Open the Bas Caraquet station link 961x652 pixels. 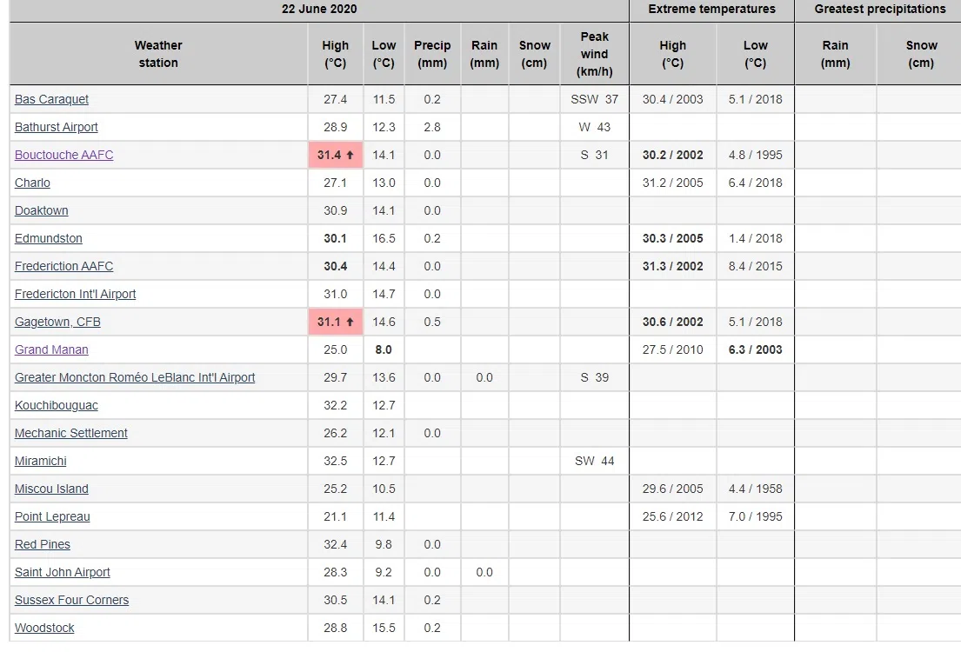point(51,99)
